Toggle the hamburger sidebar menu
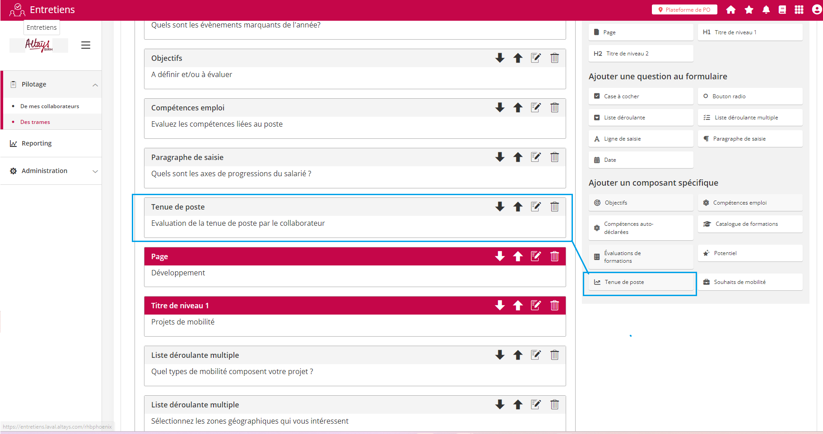The height and width of the screenshot is (434, 823). coord(86,45)
